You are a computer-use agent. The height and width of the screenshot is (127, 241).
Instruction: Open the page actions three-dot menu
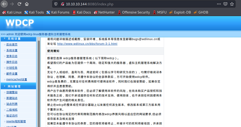(x=219, y=4)
